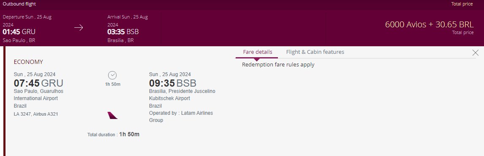This screenshot has height=156, width=484.
Task: Click Operated by Latam Airlines Group text
Action: 181,117
